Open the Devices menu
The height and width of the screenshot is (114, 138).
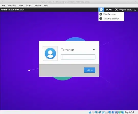click(x=37, y=6)
